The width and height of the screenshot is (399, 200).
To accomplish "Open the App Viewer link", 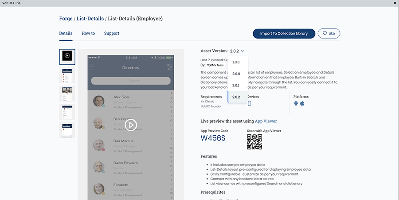I will (266, 121).
